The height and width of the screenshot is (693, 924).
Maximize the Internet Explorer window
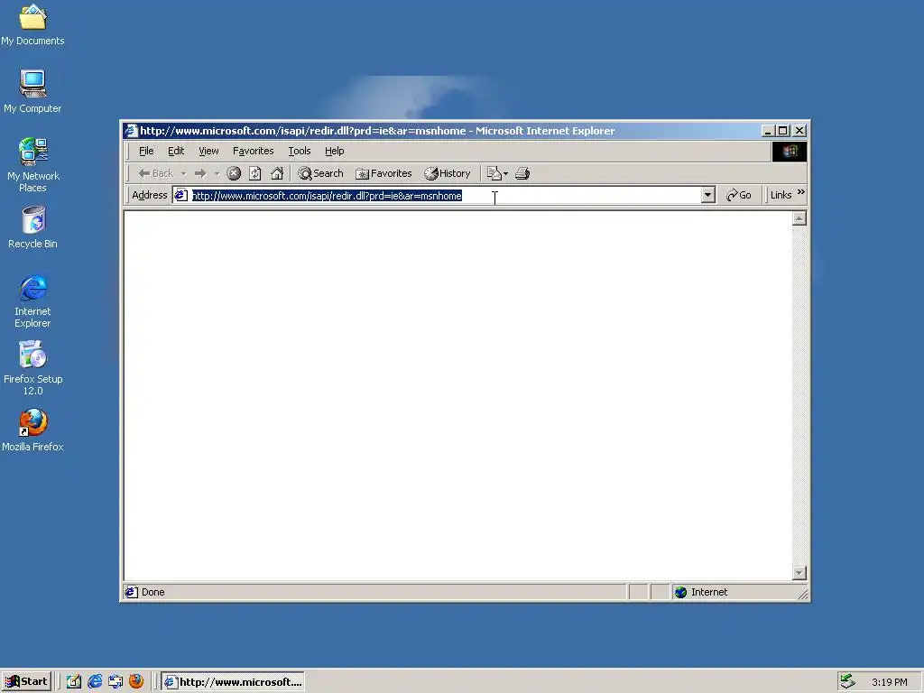tap(782, 131)
